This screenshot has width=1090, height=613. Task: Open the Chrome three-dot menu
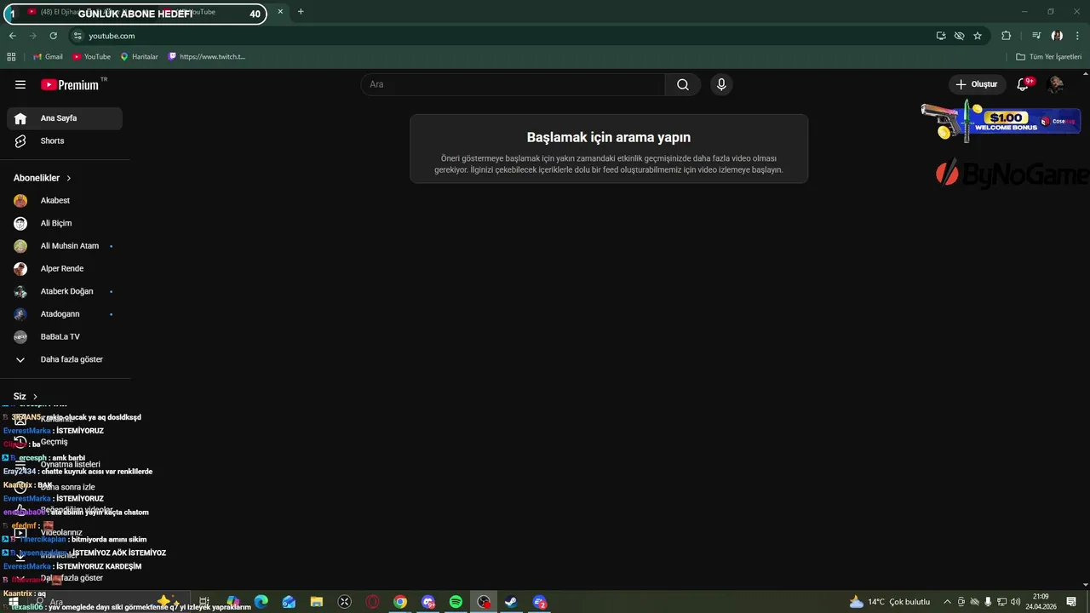(x=1078, y=36)
